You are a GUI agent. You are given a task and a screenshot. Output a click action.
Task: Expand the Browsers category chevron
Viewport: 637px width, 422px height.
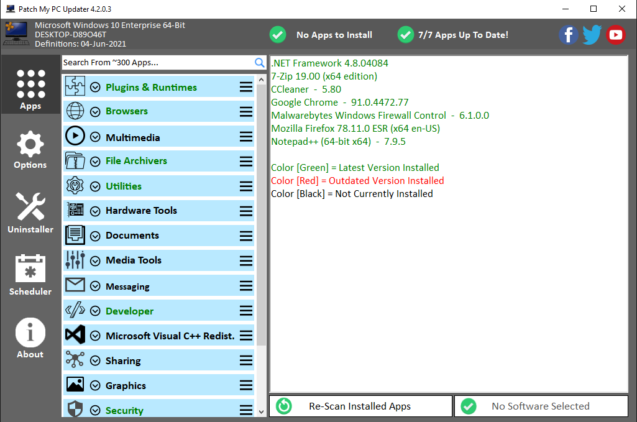tap(95, 112)
